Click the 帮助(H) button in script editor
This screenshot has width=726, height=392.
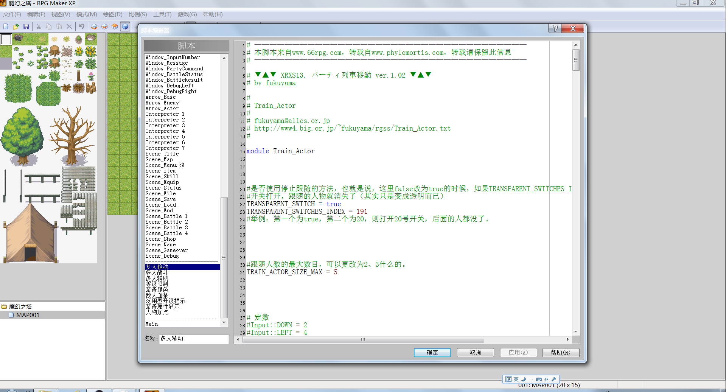coord(561,353)
